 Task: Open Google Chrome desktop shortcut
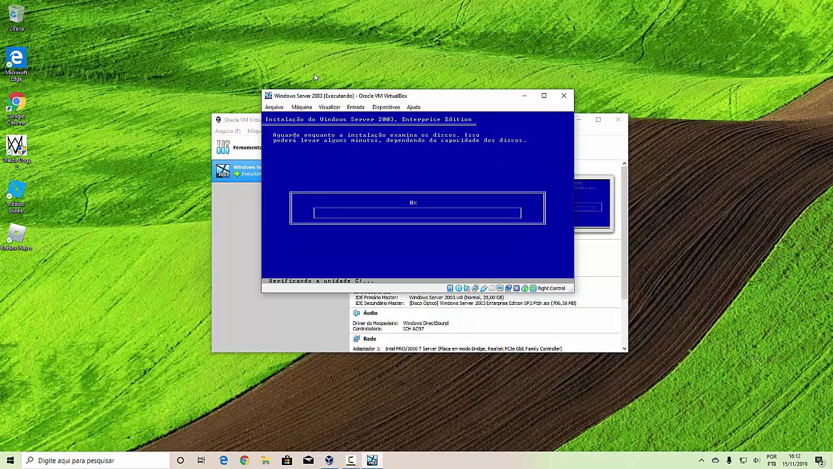16,109
